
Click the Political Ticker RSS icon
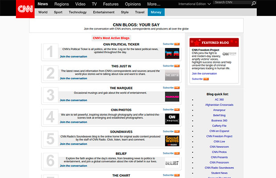pos(177,44)
